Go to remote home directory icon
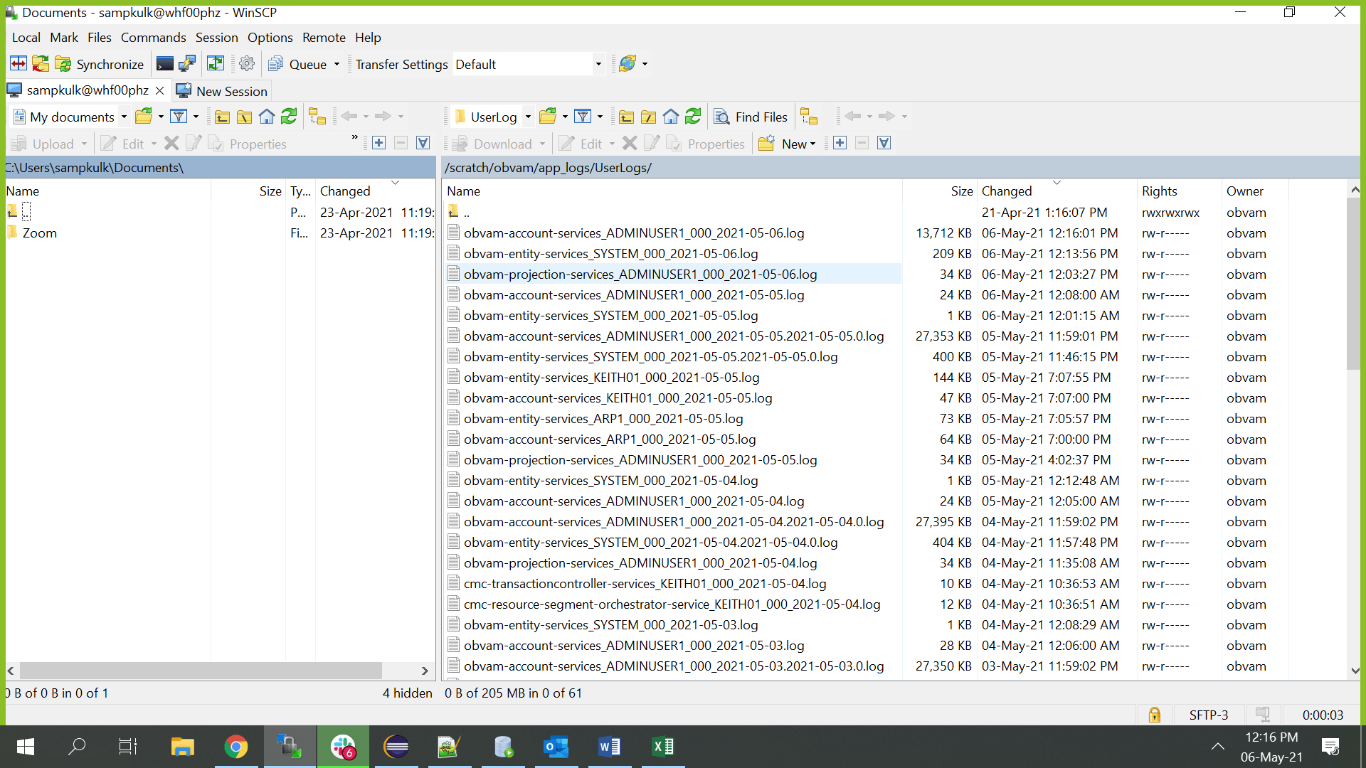The image size is (1366, 768). point(671,117)
